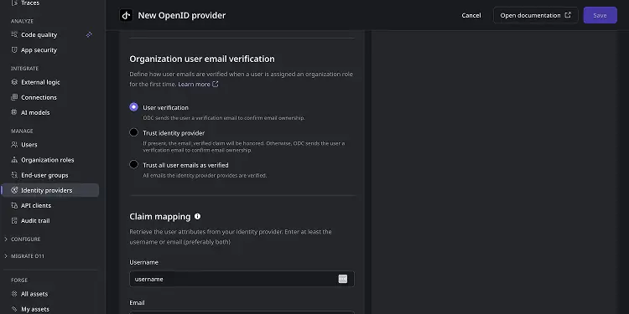Screen dimensions: 629x314
Task: Click the external-link icon next to Learn more
Action: [x=216, y=84]
